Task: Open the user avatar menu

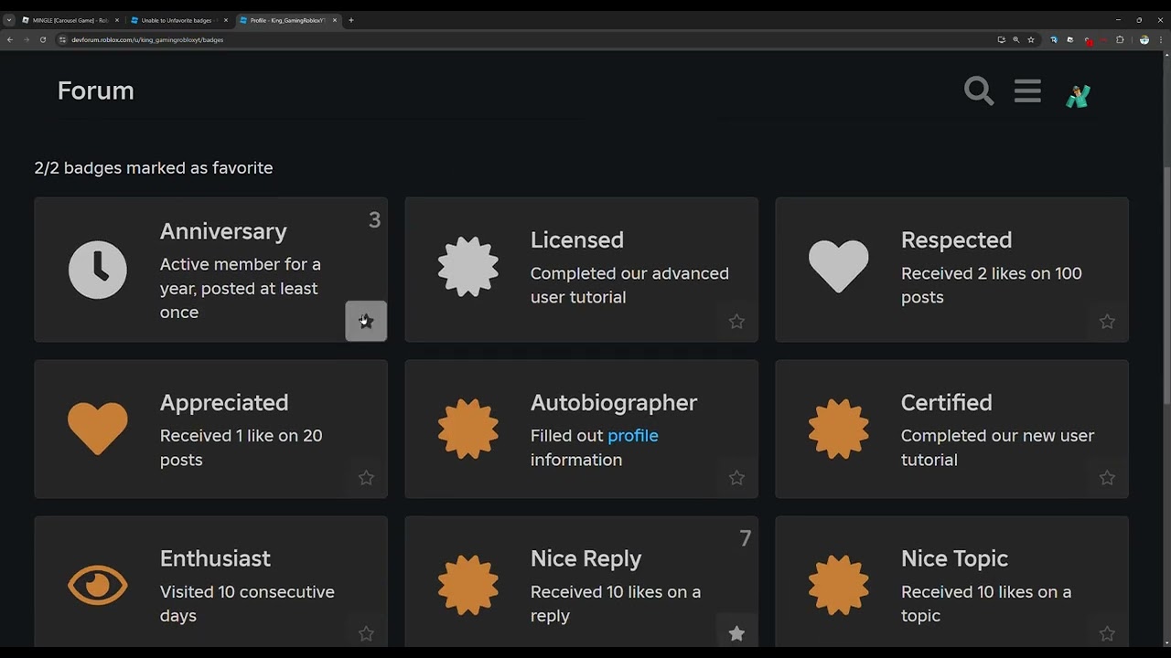Action: pyautogui.click(x=1078, y=95)
